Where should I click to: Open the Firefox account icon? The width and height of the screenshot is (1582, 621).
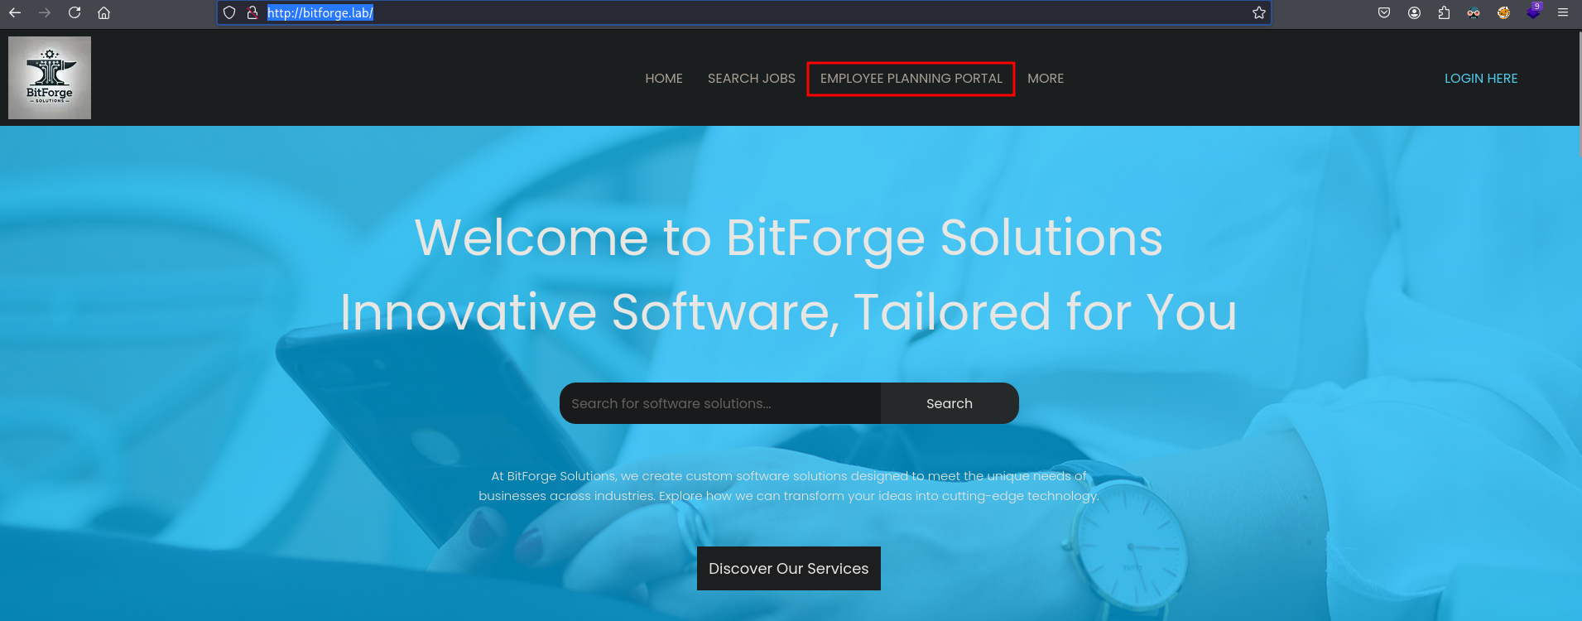[1414, 12]
